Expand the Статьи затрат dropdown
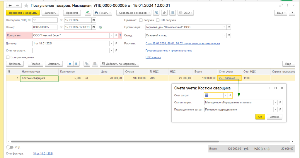Image resolution: width=300 pixels, height=158 pixels. click(275, 103)
